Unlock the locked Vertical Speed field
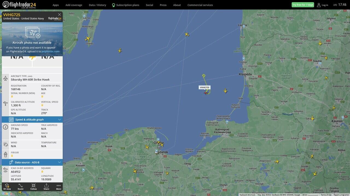Image resolution: width=350 pixels, height=196 pixels. [42, 105]
